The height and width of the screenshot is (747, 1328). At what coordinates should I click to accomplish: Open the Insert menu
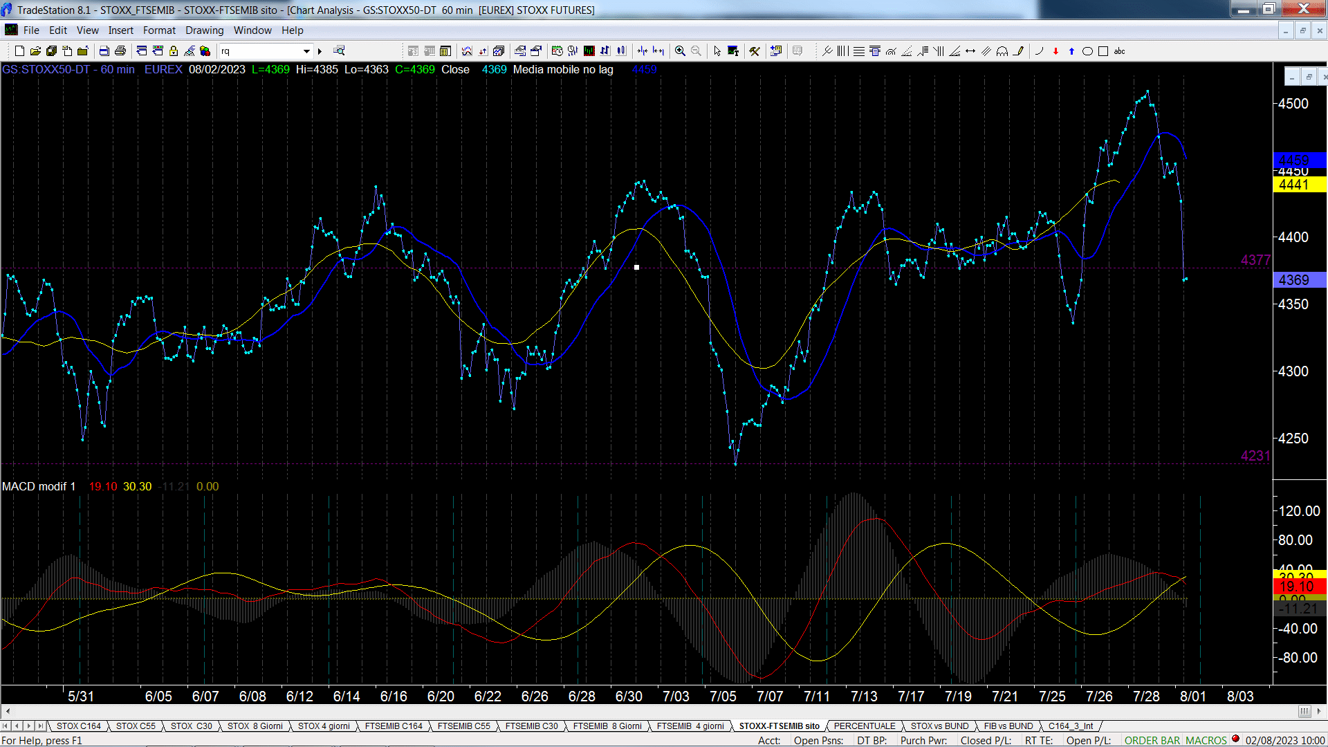pos(120,30)
